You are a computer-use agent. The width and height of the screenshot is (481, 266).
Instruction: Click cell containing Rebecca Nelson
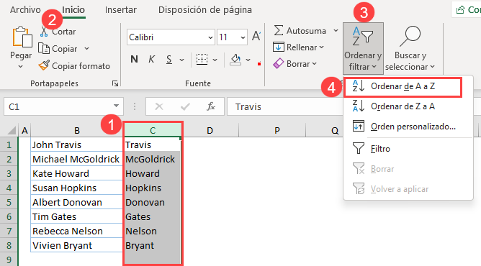pos(77,231)
